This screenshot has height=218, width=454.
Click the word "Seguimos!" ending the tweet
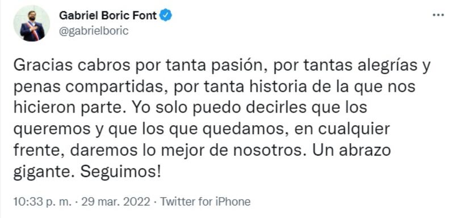(x=120, y=173)
